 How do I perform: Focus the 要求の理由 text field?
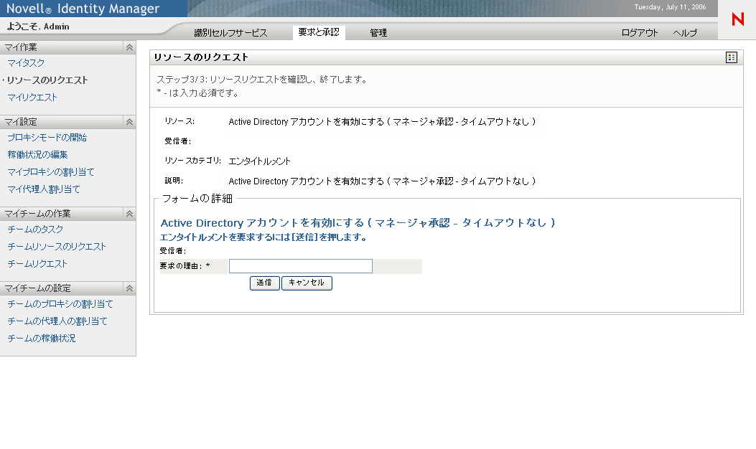pos(300,266)
